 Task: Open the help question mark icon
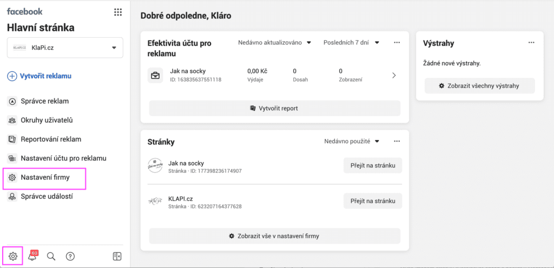pos(70,256)
